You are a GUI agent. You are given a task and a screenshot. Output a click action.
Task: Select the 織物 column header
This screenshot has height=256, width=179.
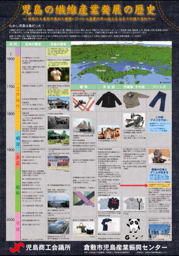(x=84, y=87)
